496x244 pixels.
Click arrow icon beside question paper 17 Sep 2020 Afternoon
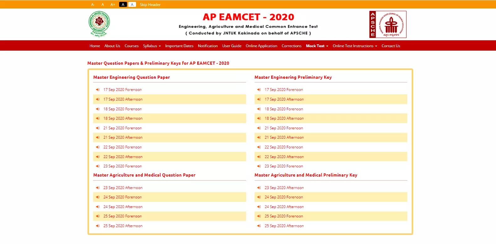pos(98,99)
